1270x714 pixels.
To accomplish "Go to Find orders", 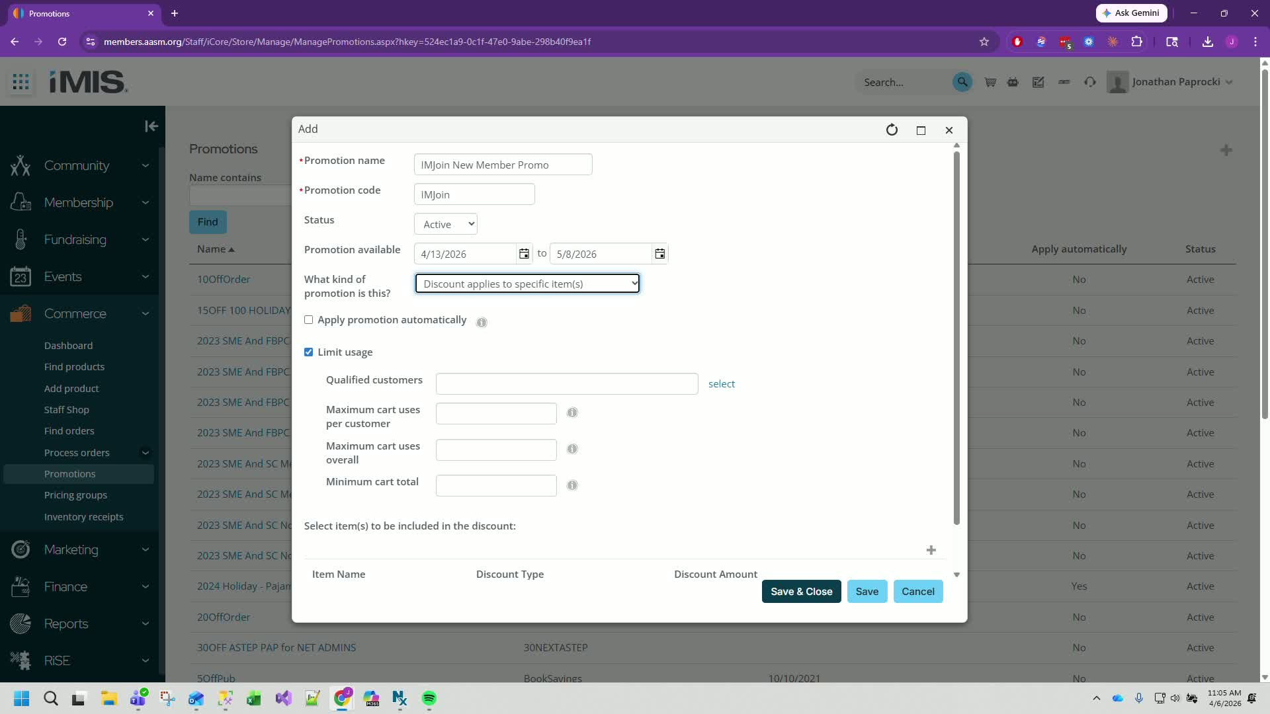I will pos(69,431).
